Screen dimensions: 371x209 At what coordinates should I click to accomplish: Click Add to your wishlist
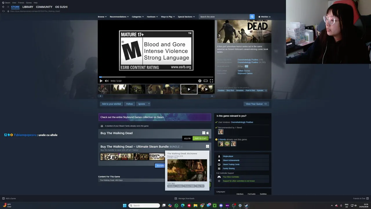[x=111, y=104]
